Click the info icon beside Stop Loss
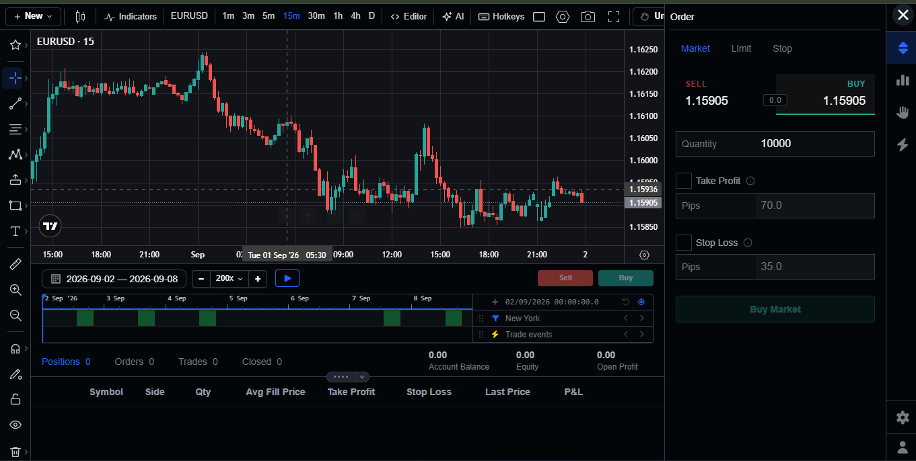This screenshot has width=916, height=461. (748, 243)
